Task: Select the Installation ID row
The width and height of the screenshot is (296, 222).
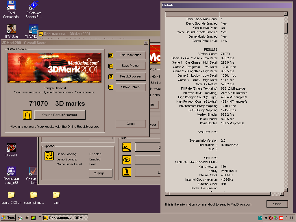Action: click(224, 145)
